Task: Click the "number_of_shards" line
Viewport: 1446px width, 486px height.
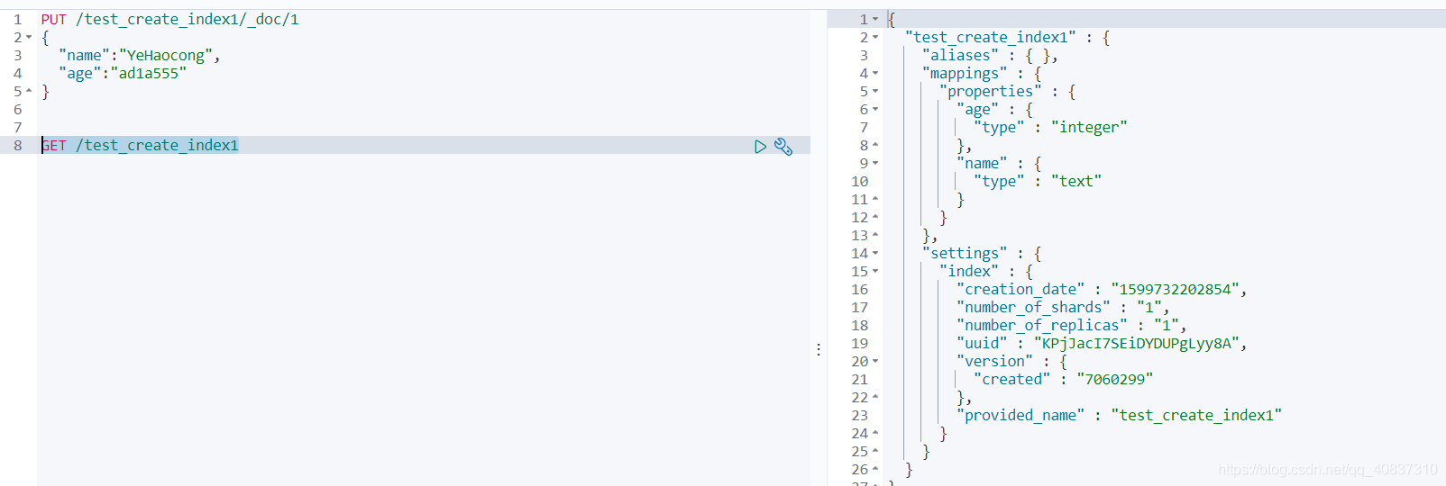Action: point(1063,307)
